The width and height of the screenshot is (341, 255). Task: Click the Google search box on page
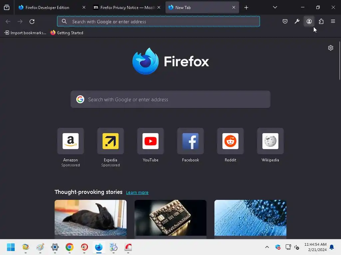[x=170, y=99]
